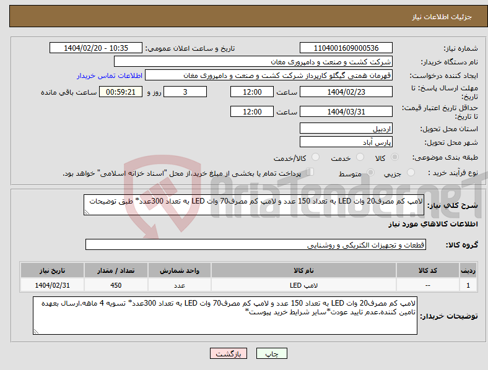
Task: Click response deadline date 1404/02/23
Action: (x=346, y=92)
